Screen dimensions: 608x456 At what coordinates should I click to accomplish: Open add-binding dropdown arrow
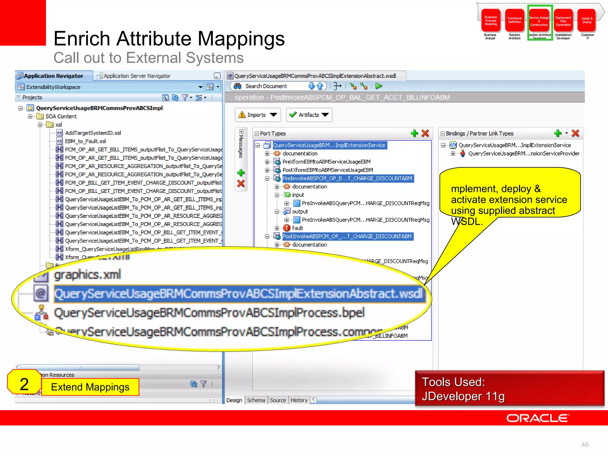coord(566,133)
